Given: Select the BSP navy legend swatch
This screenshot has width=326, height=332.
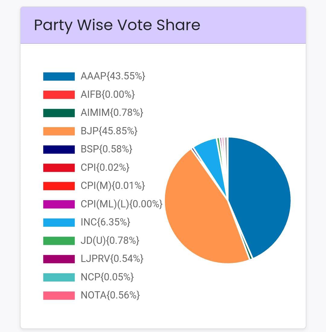Looking at the screenshot, I should (59, 149).
